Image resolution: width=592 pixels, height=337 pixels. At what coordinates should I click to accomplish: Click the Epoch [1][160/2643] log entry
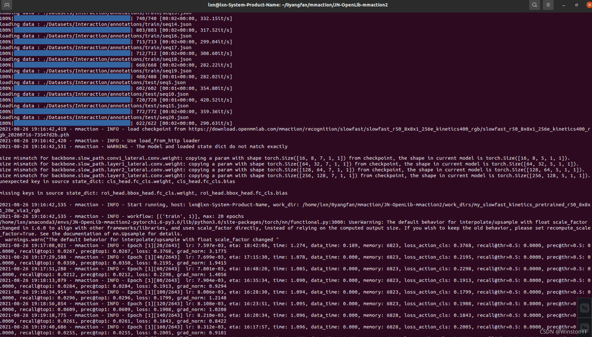(x=288, y=327)
